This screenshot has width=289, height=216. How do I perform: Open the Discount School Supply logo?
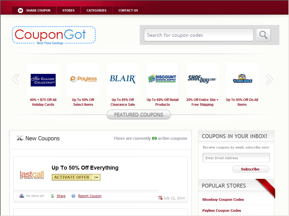tap(162, 79)
